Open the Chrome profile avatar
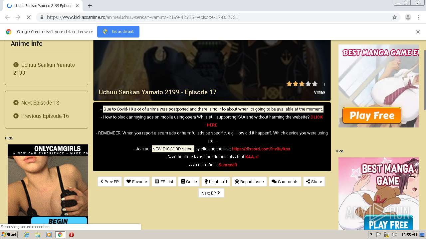This screenshot has height=239, width=426. click(x=408, y=17)
